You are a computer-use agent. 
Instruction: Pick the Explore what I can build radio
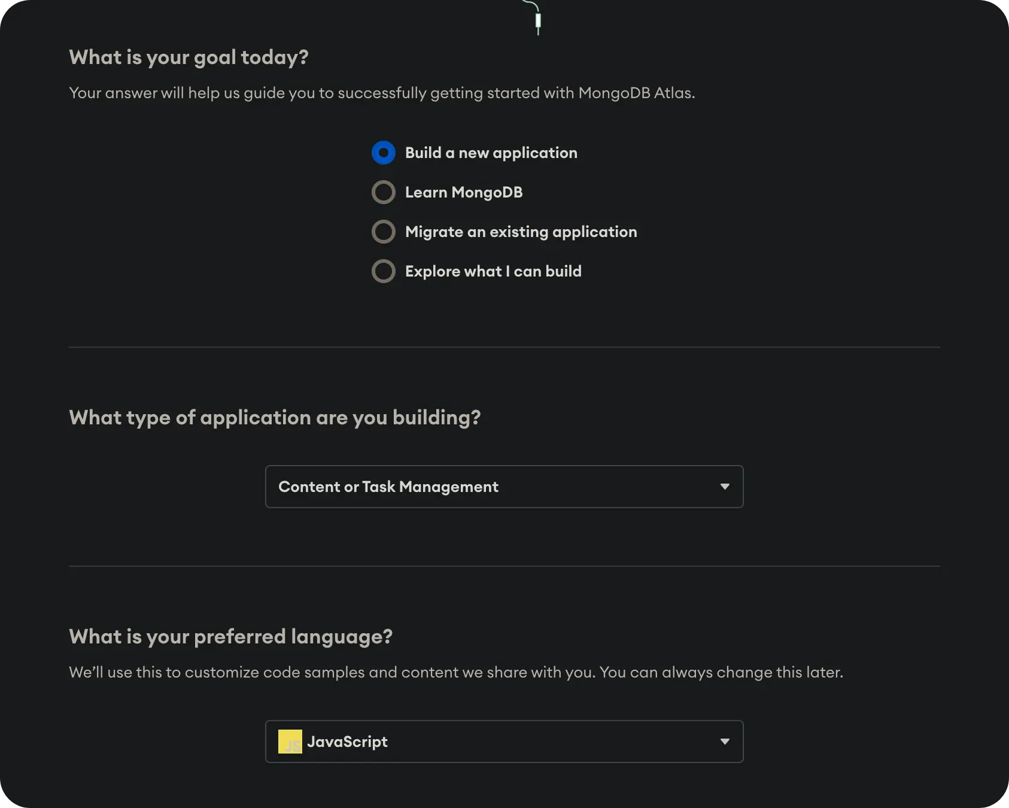tap(384, 271)
